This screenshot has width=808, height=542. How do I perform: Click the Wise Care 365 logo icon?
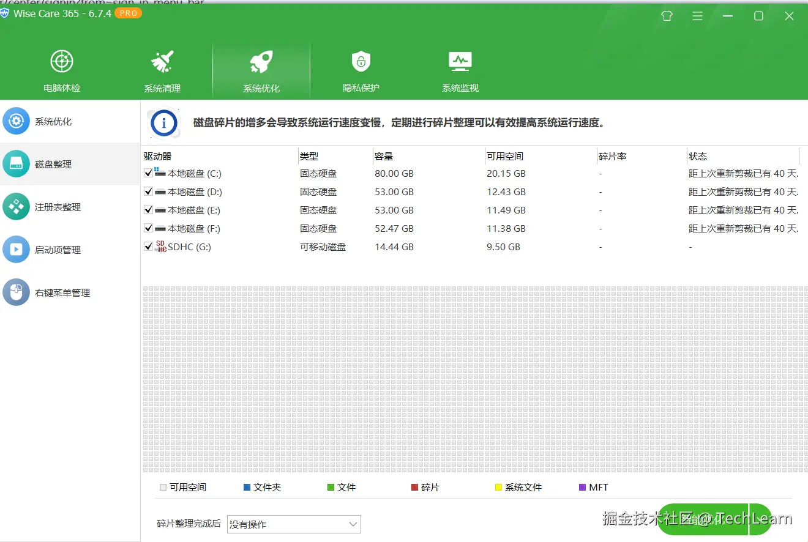point(5,13)
